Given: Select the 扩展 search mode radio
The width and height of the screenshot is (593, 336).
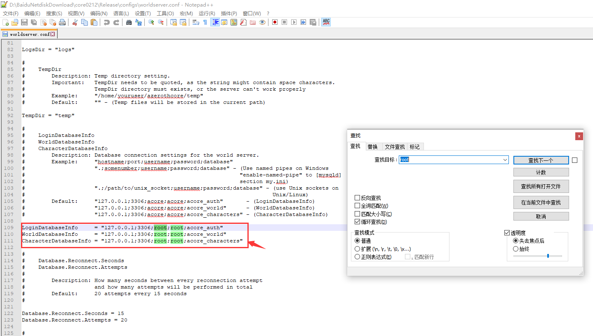Looking at the screenshot, I should pyautogui.click(x=358, y=249).
